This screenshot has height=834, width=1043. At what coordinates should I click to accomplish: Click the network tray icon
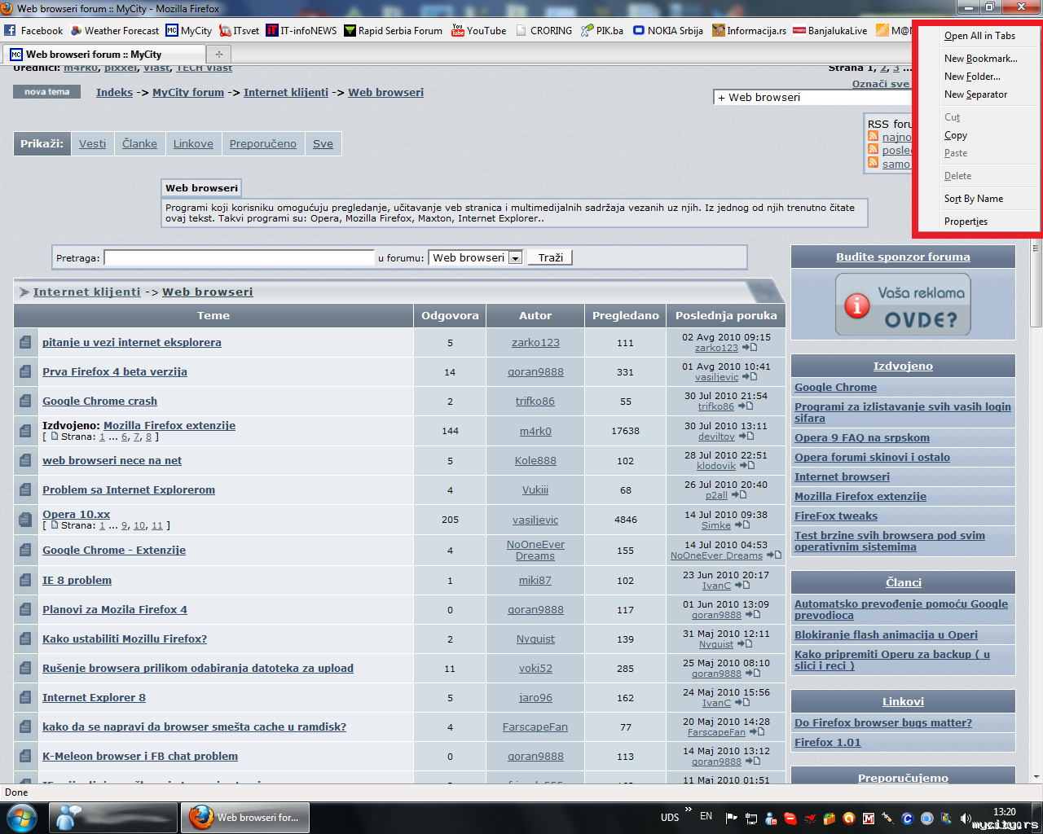coord(750,818)
